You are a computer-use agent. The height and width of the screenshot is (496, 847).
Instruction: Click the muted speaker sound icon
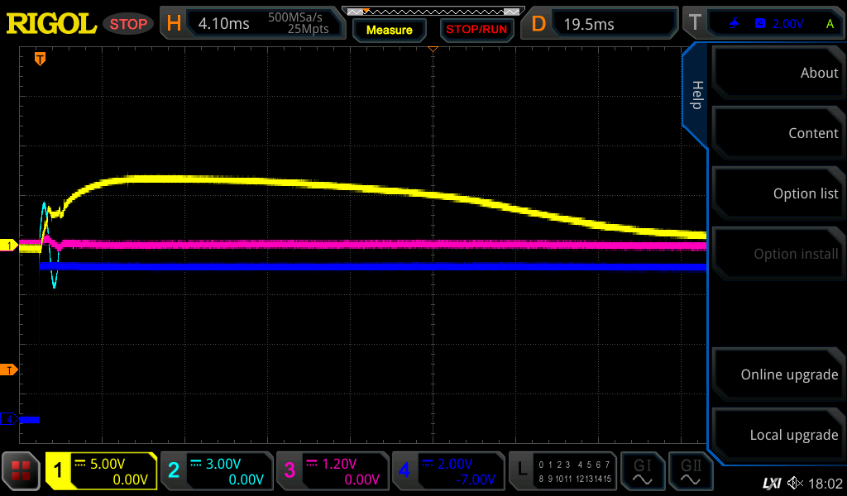pos(794,483)
